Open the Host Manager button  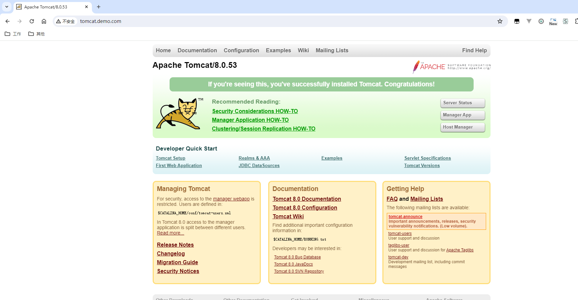coord(462,127)
